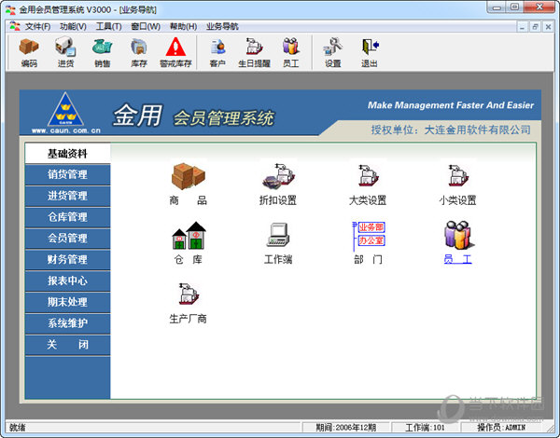
Task: Open 期末处理 sidebar section
Action: tap(68, 302)
